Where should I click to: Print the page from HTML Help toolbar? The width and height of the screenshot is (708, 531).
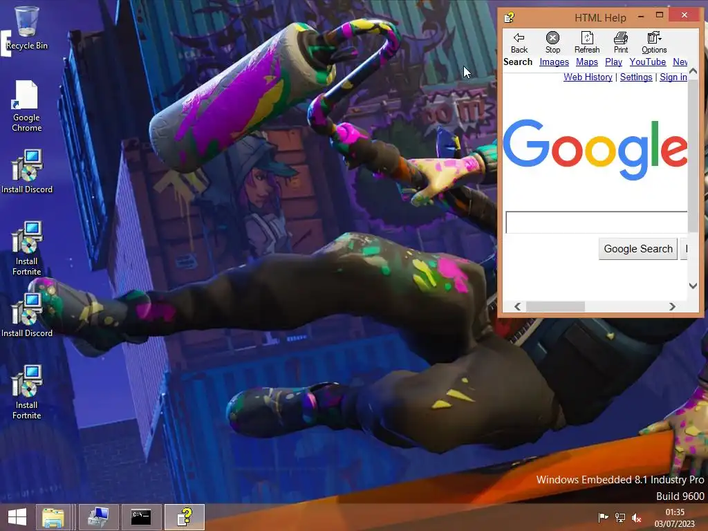621,43
